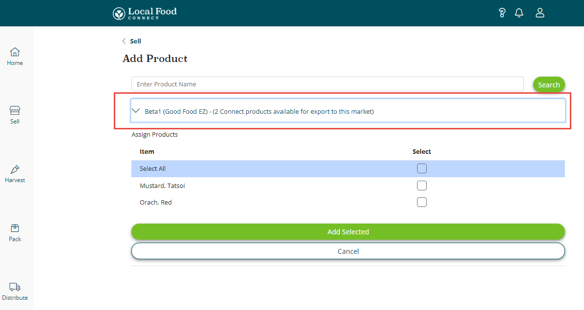Image resolution: width=584 pixels, height=310 pixels.
Task: Click the Local Food Connect logo
Action: click(x=145, y=13)
